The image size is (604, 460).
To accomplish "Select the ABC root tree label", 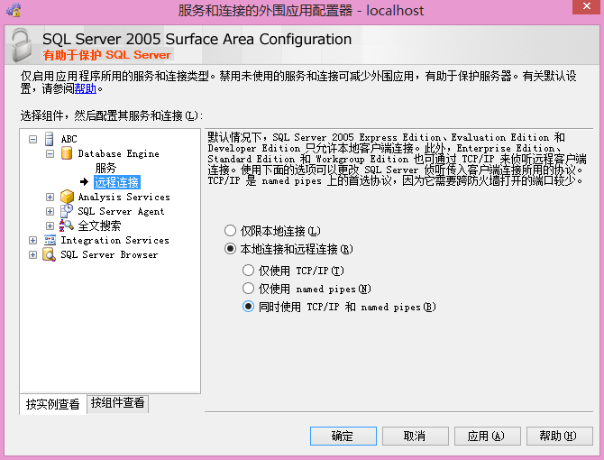I will click(69, 139).
